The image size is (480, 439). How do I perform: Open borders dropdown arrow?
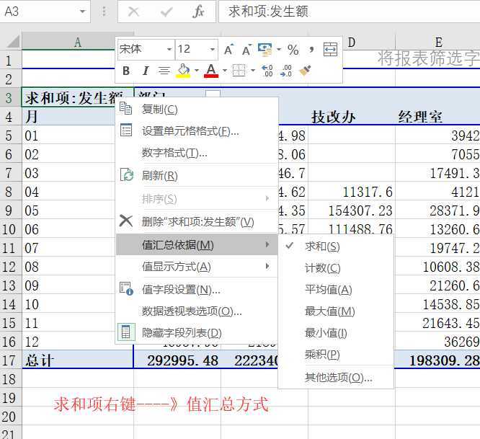(x=253, y=71)
